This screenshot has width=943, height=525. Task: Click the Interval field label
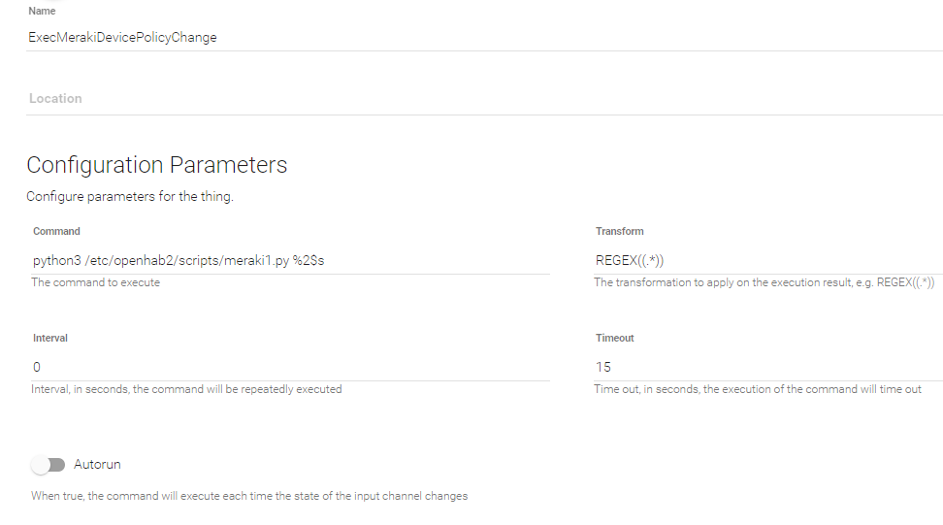[x=49, y=338]
